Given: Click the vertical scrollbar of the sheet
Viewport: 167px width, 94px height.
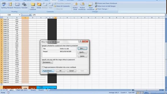Looking at the screenshot, I should pos(166,59).
